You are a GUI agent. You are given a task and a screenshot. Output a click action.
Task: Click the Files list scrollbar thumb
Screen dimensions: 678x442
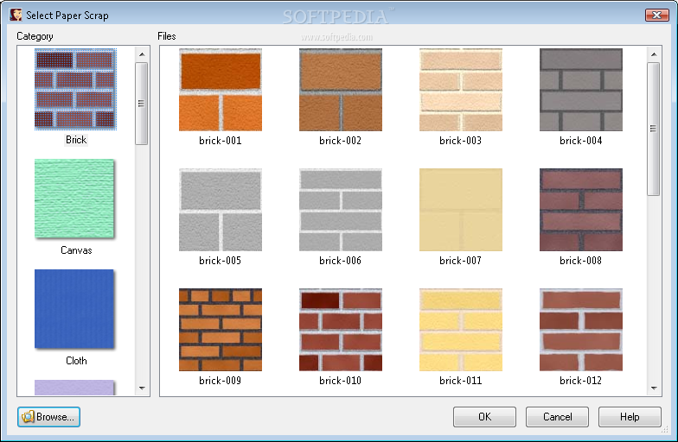coord(654,129)
